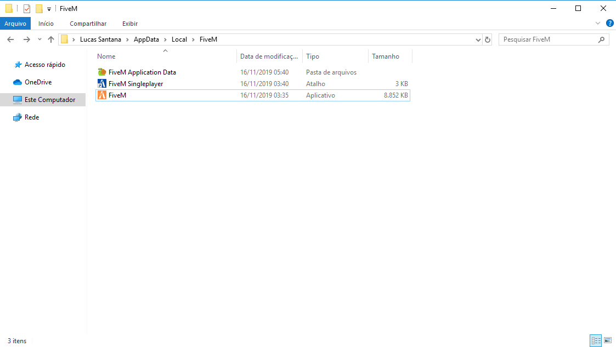Open the Arquivo menu
616x347 pixels.
(x=15, y=23)
